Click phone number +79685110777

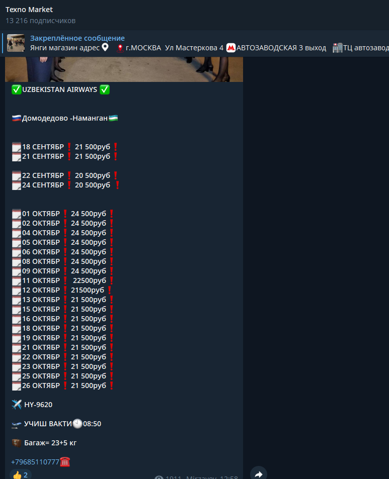tap(35, 462)
